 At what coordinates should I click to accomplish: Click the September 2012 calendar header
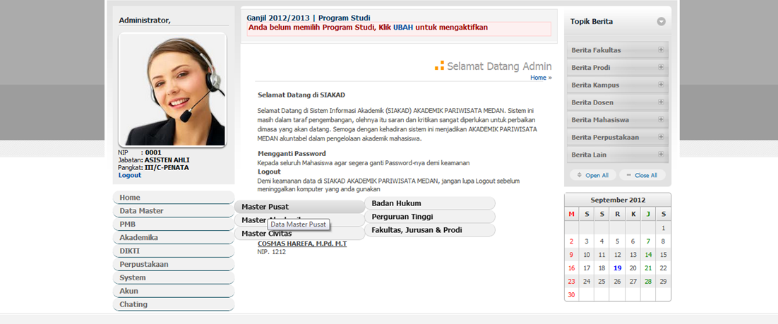[x=618, y=200]
